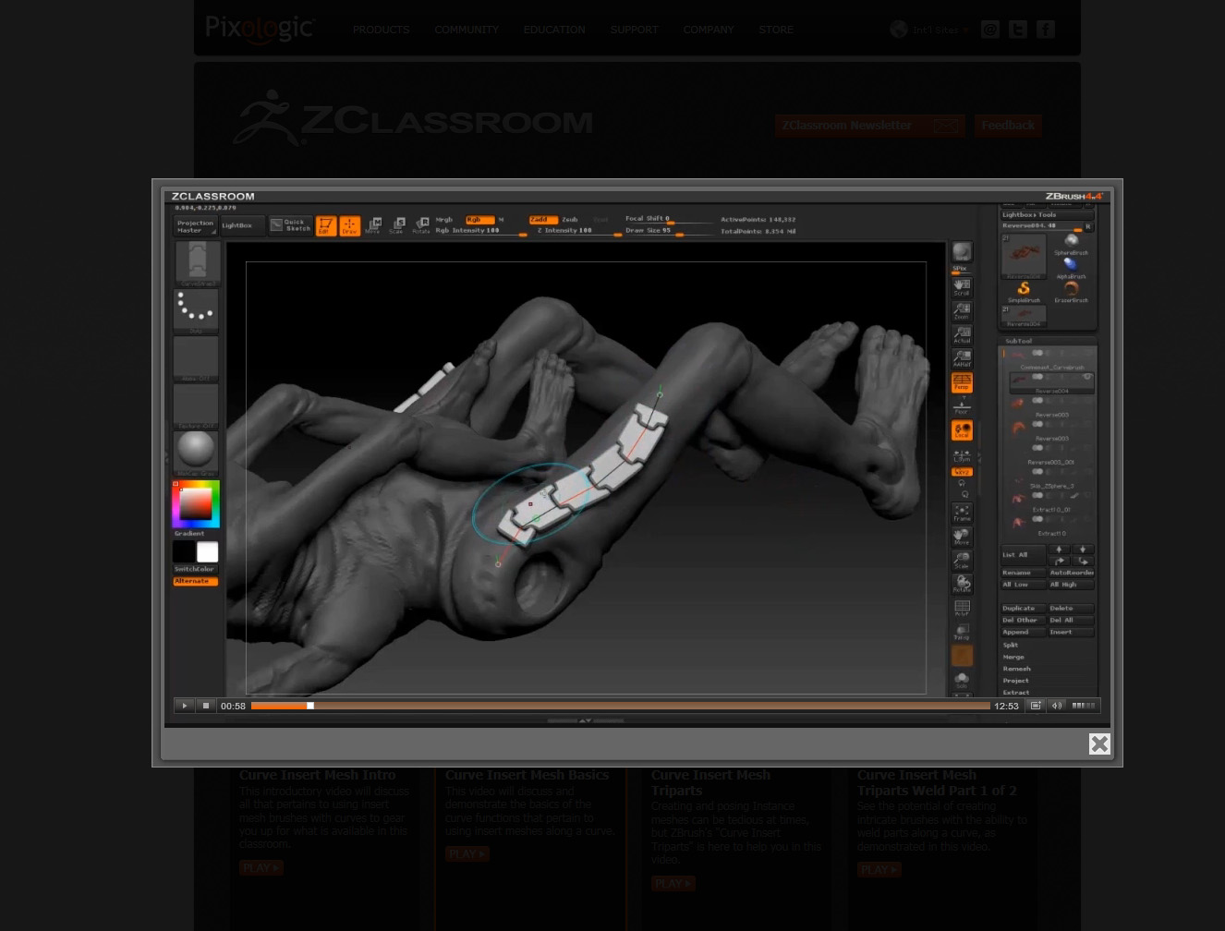Image resolution: width=1225 pixels, height=931 pixels.
Task: Click the Duplicate button in SubTool
Action: pyautogui.click(x=1019, y=608)
